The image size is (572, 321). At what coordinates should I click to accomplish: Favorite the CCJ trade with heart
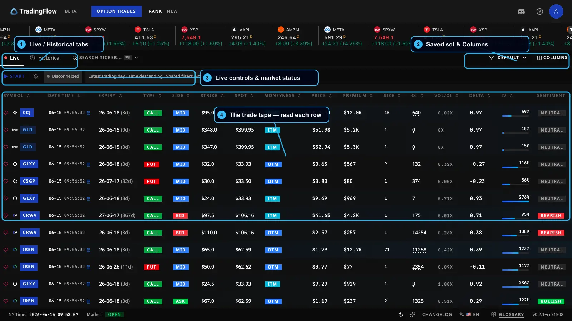point(6,113)
